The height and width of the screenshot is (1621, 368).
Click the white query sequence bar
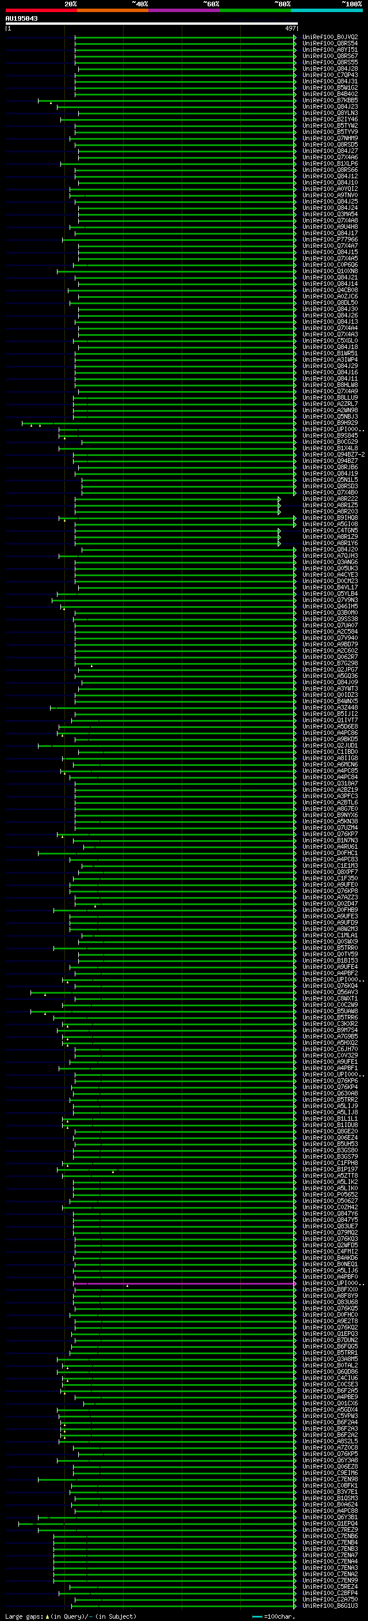coord(151,24)
